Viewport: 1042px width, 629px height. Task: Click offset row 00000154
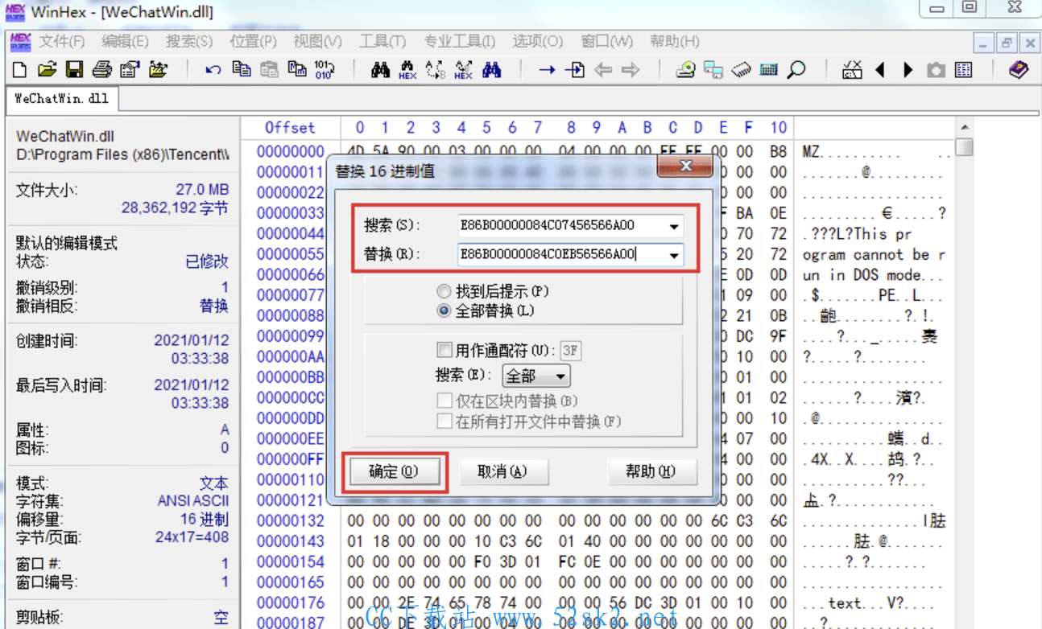pyautogui.click(x=290, y=561)
